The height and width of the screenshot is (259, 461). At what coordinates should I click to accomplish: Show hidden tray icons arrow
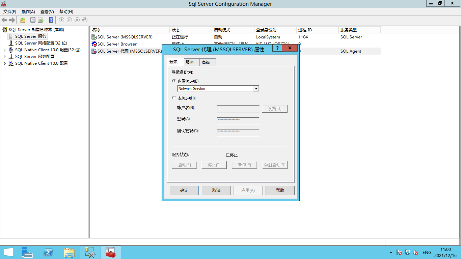point(391,252)
